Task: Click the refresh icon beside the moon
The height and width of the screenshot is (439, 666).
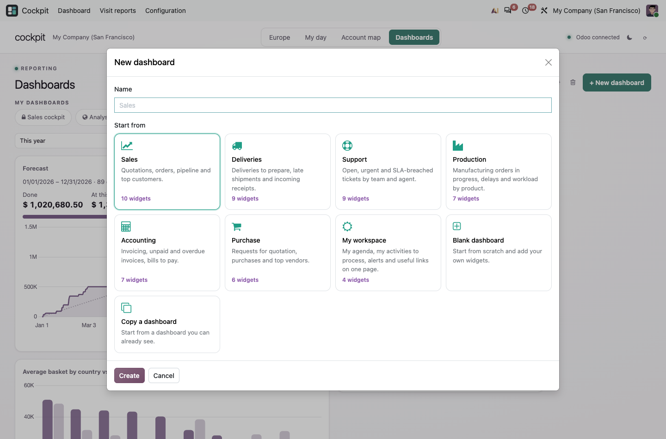Action: tap(645, 37)
